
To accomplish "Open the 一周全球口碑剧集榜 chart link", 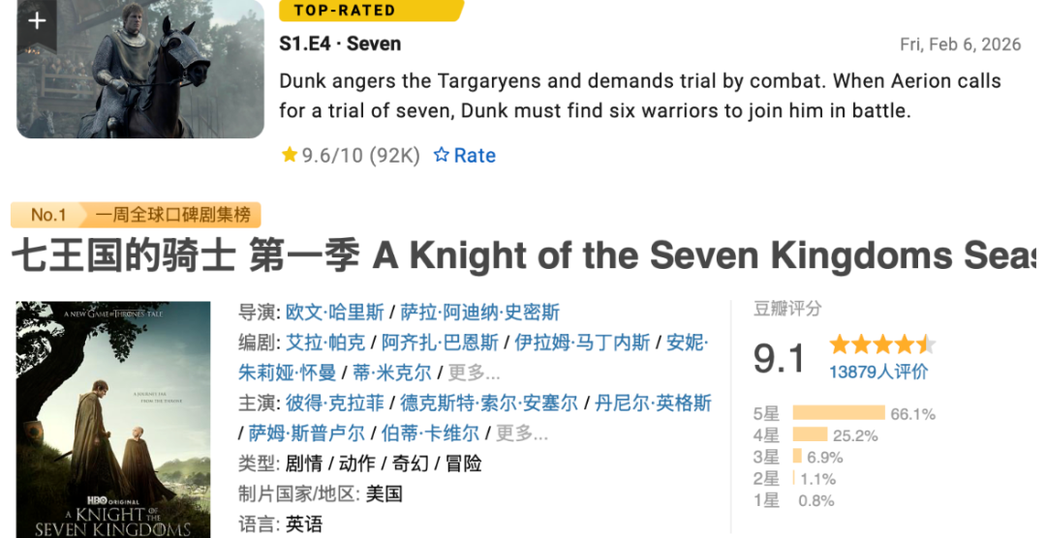I will 173,215.
